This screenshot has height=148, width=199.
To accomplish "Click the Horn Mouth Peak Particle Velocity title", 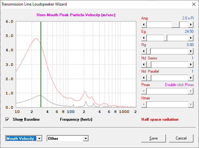I will click(76, 15).
